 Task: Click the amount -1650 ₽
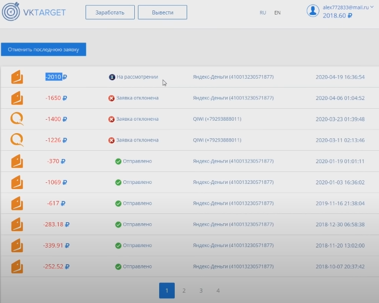[56, 98]
